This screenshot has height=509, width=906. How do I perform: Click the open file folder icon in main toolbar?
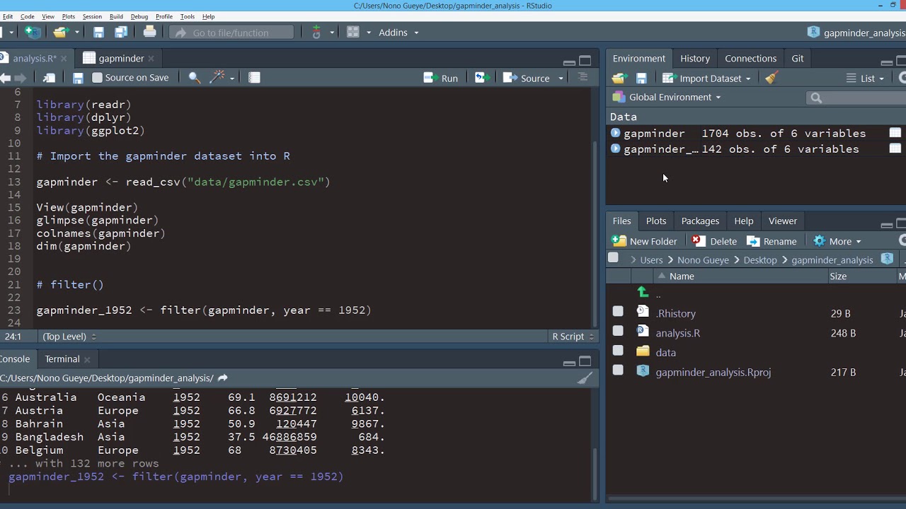[x=60, y=32]
